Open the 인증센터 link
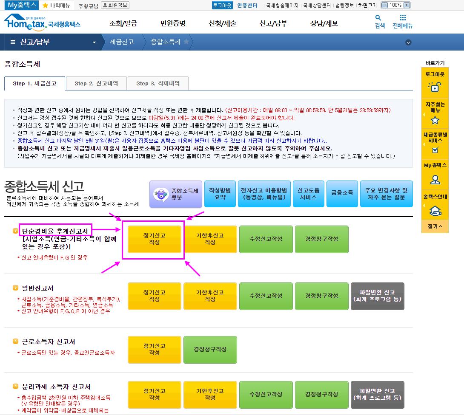Screen dimensions: 464x415 (247, 6)
